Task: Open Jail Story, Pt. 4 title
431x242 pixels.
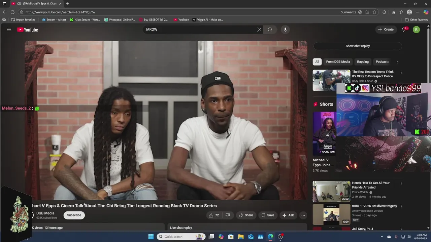Action: [x=363, y=229]
